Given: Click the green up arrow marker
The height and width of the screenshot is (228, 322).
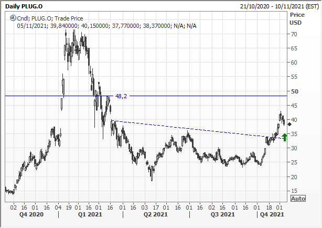Looking at the screenshot, I should (284, 138).
